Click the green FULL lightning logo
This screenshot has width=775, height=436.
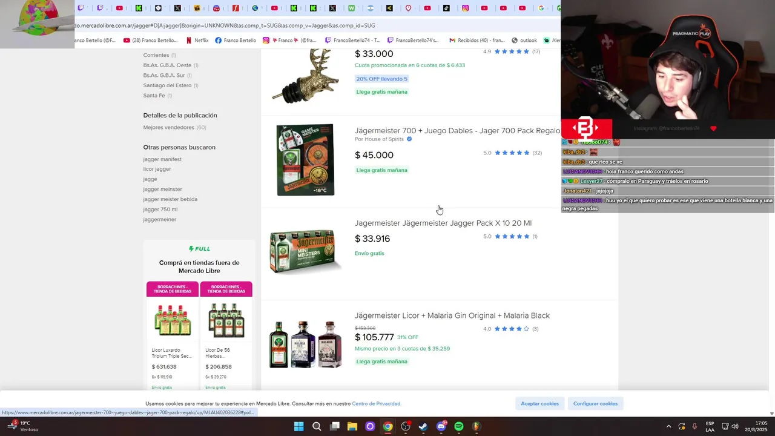[x=199, y=249]
